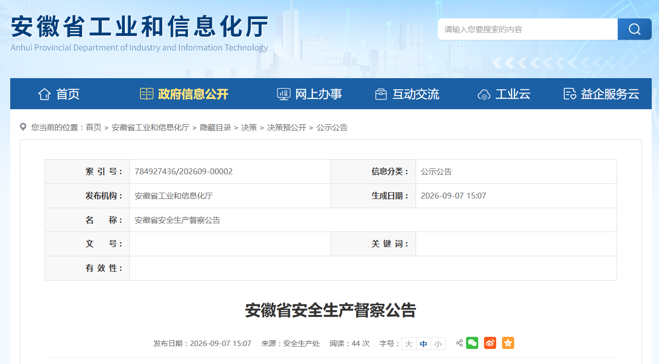
Task: Open the 互动交流 navigation tab
Action: click(x=416, y=94)
